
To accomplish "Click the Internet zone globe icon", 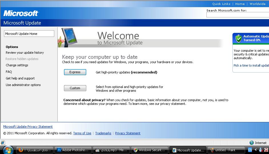I will pos(252,143).
